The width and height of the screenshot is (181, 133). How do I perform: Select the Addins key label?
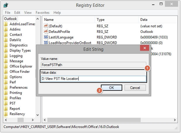tap(15, 29)
